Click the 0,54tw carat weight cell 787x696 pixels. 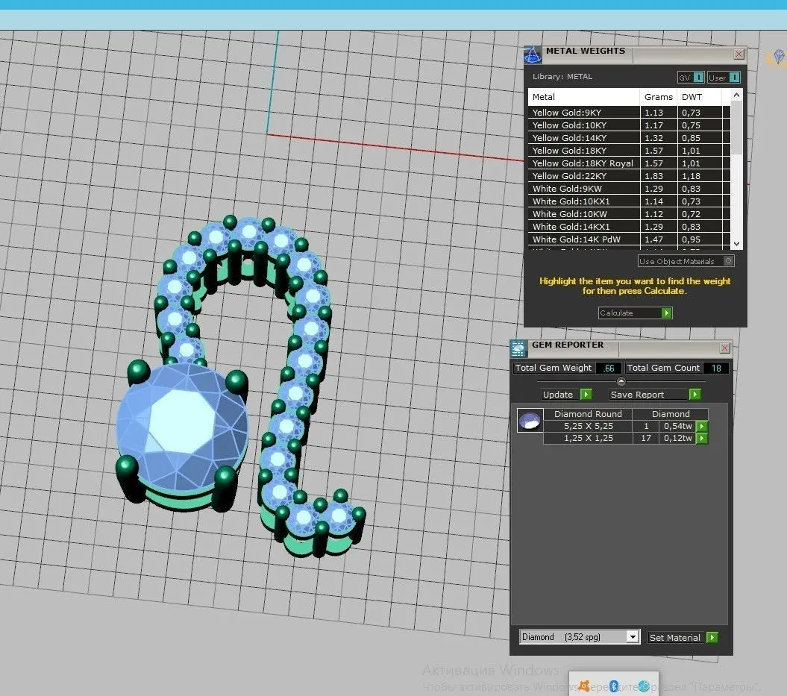coord(677,426)
